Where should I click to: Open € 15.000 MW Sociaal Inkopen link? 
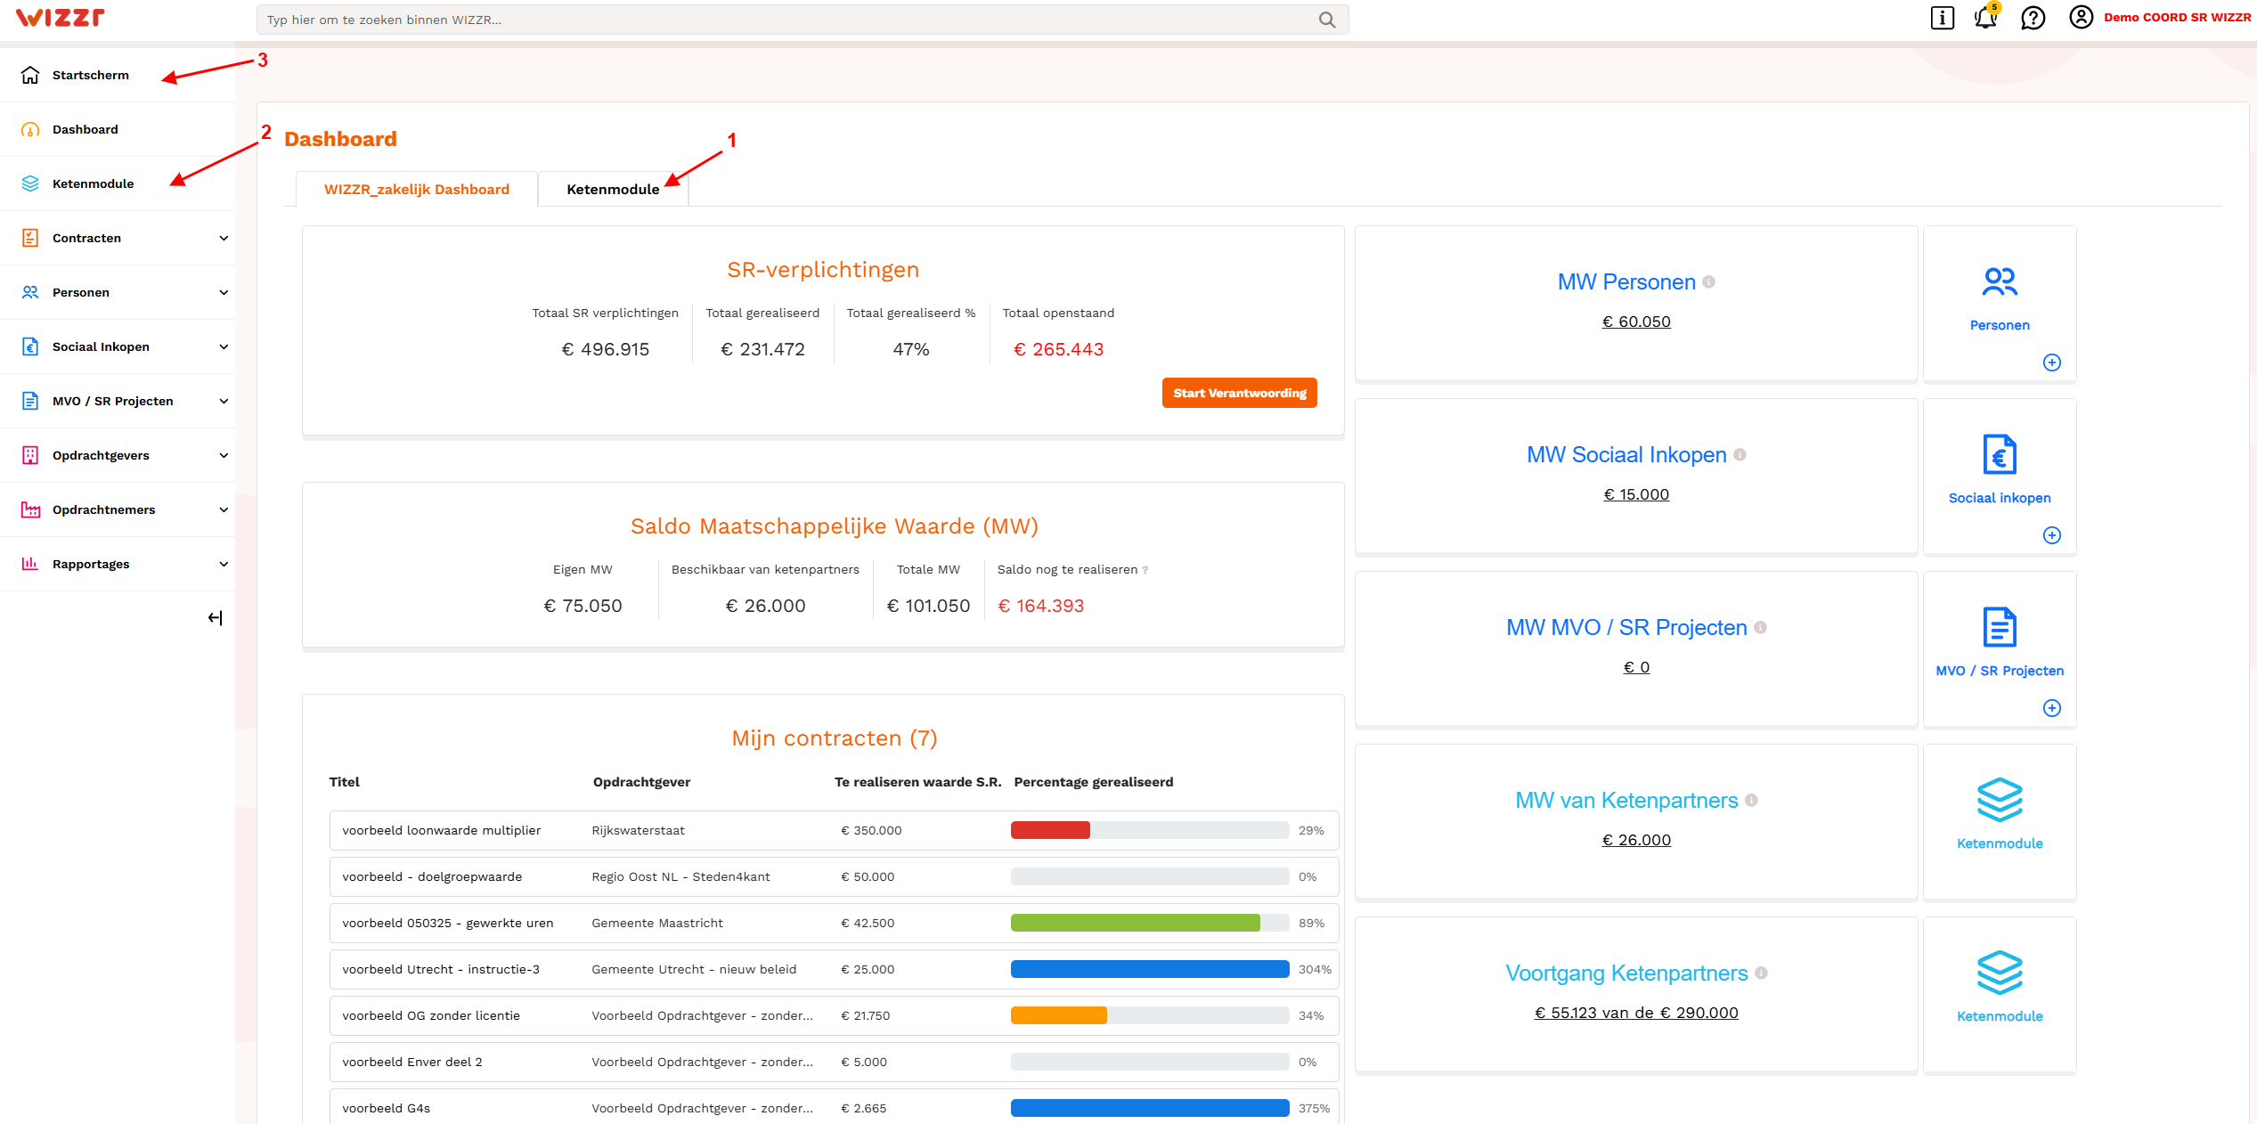click(x=1636, y=494)
